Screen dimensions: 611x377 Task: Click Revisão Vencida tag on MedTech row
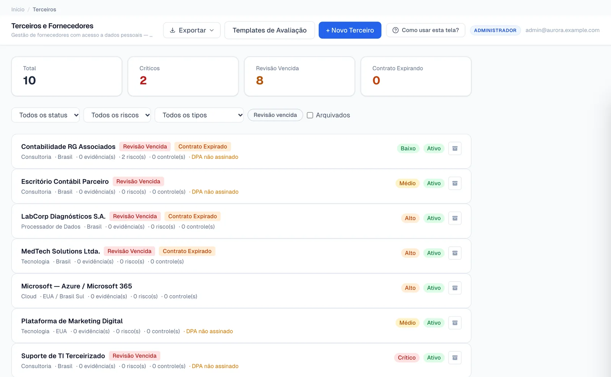(129, 251)
